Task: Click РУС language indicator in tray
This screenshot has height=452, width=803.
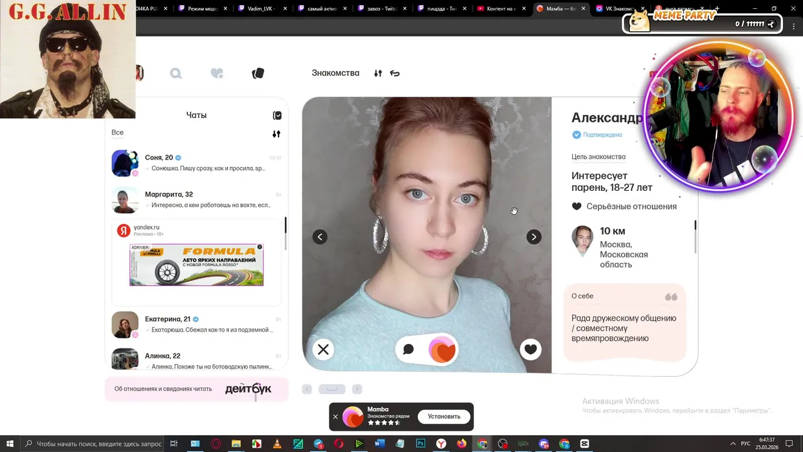Action: pos(746,444)
